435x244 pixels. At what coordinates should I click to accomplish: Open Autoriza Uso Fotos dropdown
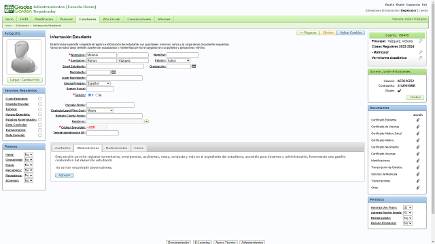(408, 207)
